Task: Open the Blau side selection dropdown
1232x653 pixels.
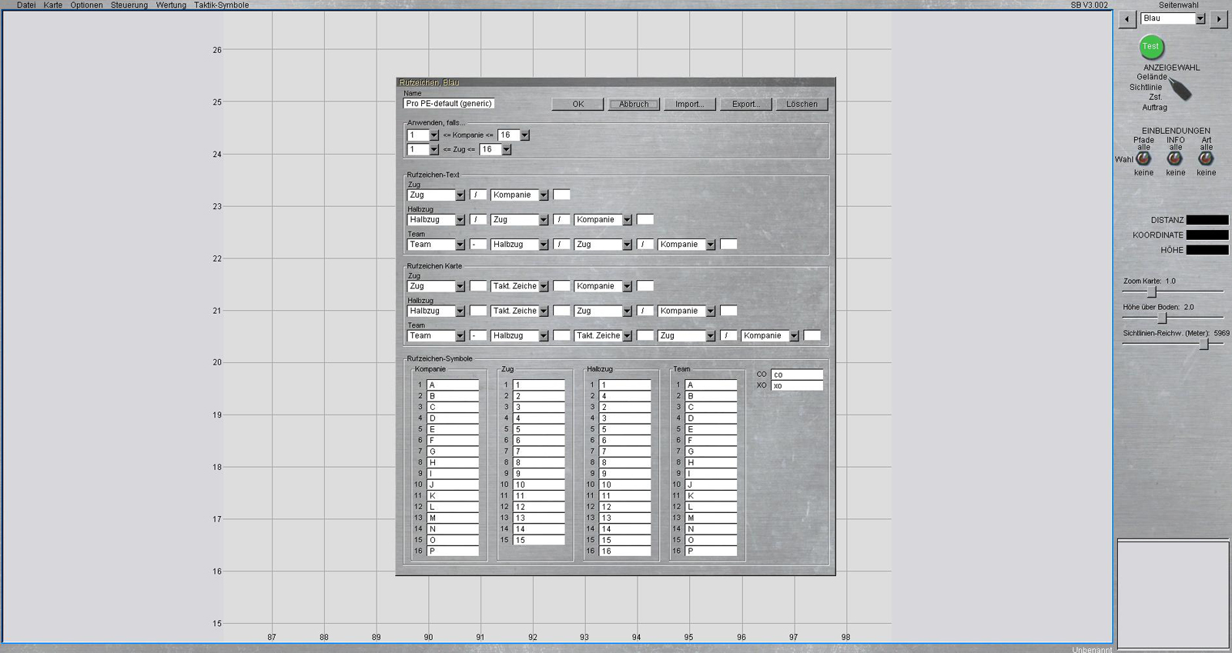Action: [x=1200, y=19]
